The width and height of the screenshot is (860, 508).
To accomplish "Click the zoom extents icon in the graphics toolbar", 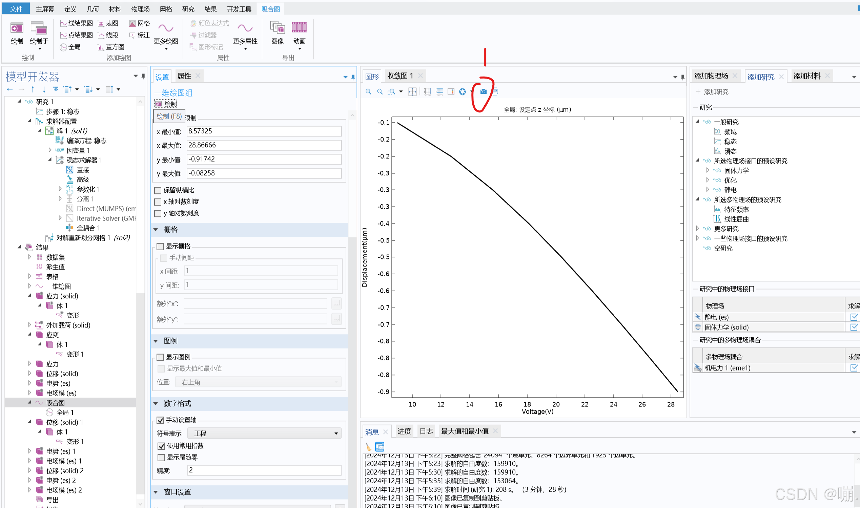I will (412, 91).
